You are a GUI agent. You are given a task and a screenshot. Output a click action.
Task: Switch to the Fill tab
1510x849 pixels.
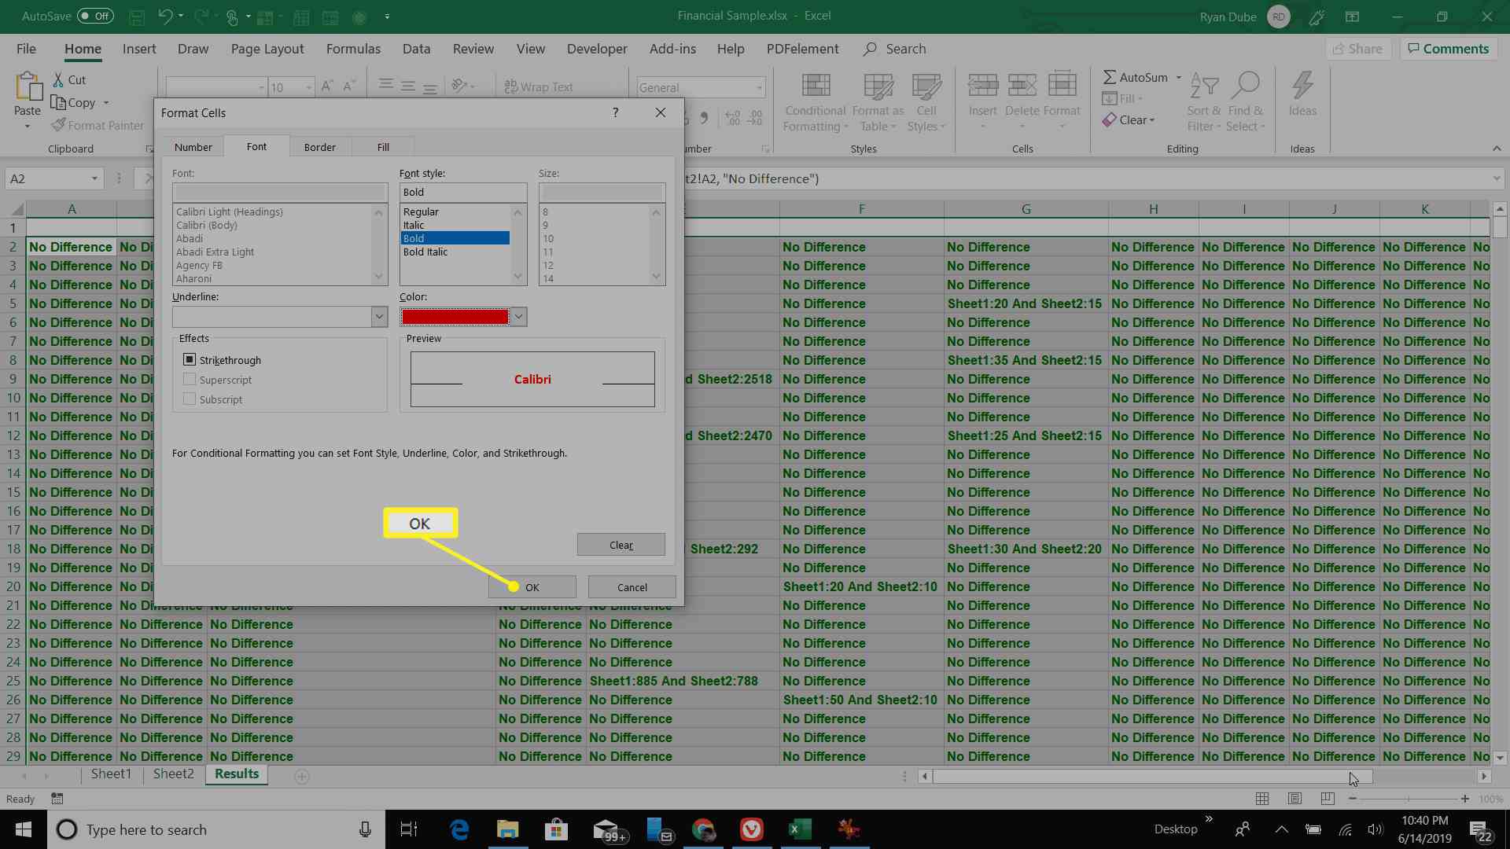click(x=381, y=146)
